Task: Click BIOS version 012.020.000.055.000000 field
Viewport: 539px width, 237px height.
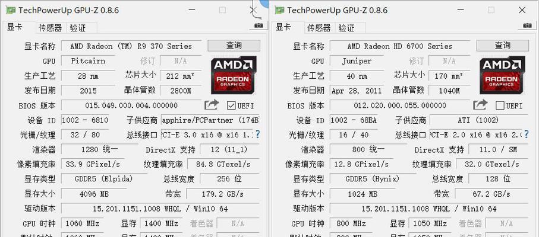Action: pos(400,105)
